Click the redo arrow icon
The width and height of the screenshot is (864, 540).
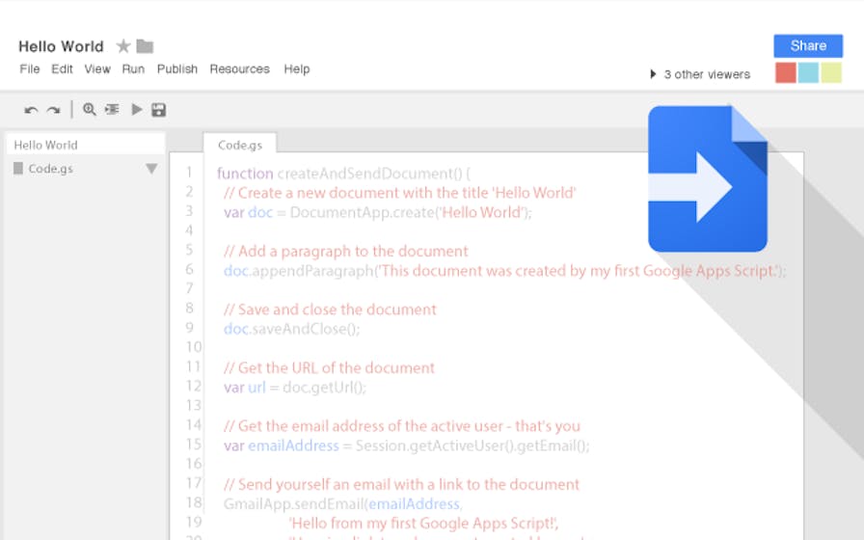[53, 110]
